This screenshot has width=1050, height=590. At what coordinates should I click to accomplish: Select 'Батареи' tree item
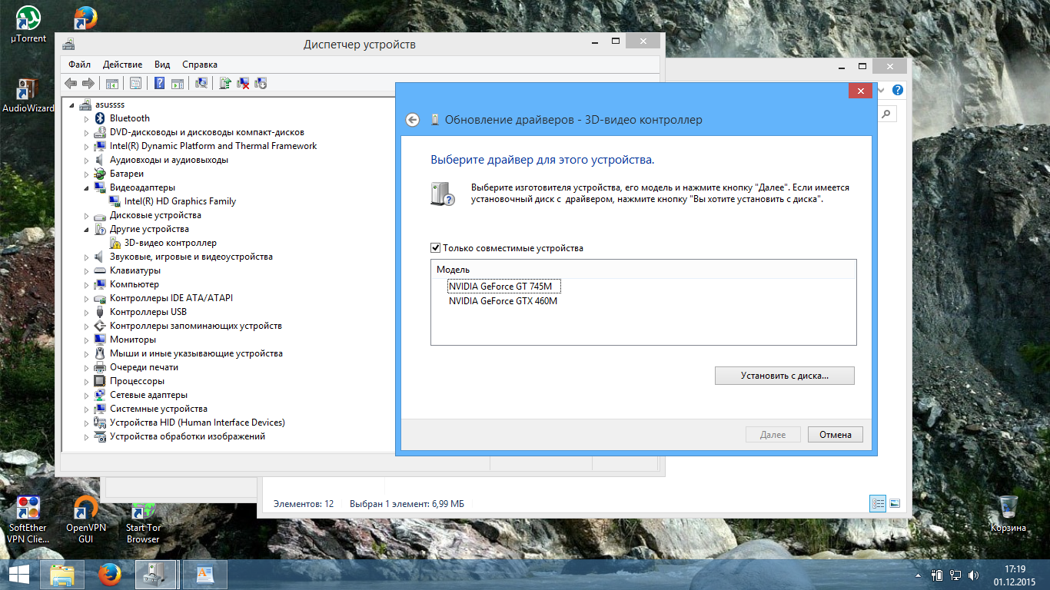127,174
